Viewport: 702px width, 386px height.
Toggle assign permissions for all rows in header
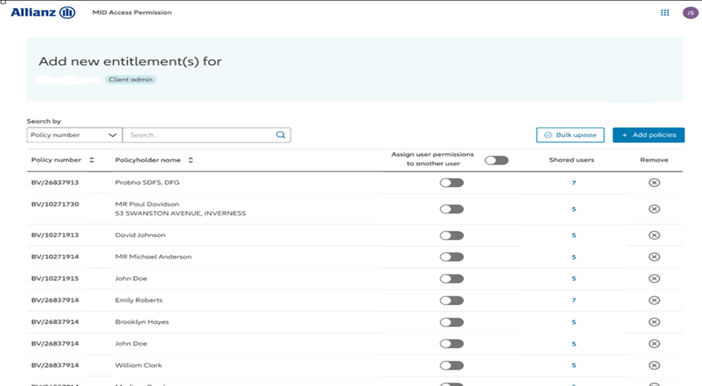click(496, 160)
